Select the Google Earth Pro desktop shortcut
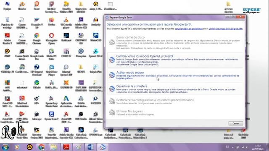Image resolution: width=269 pixels, height=151 pixels. coord(37,55)
